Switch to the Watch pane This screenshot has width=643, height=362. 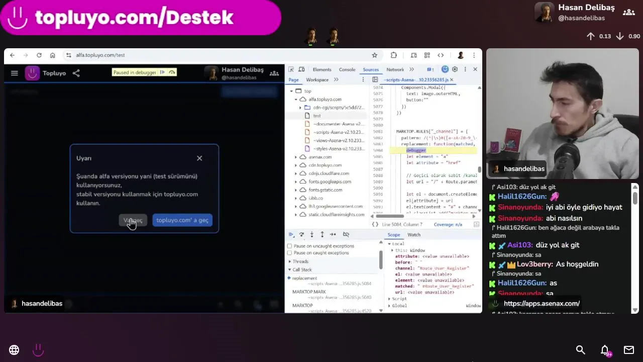[414, 235]
